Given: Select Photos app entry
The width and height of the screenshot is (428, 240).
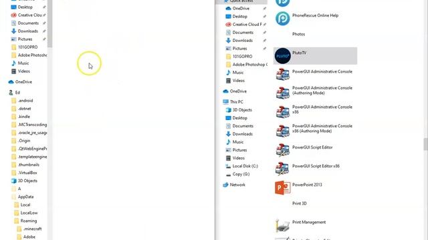Looking at the screenshot, I should (x=298, y=34).
